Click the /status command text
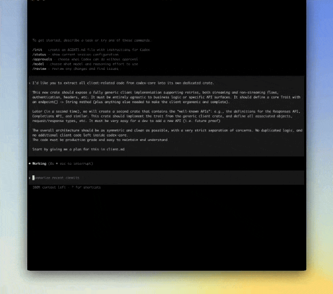This screenshot has height=294, width=333. point(39,54)
